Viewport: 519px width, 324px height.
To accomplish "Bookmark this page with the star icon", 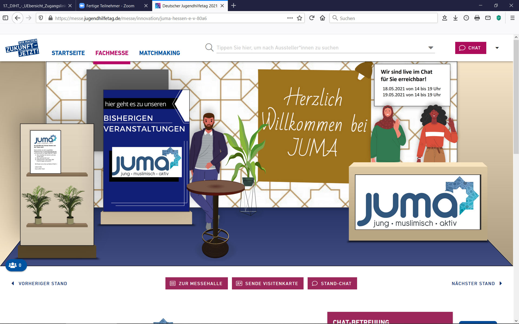I will (300, 18).
